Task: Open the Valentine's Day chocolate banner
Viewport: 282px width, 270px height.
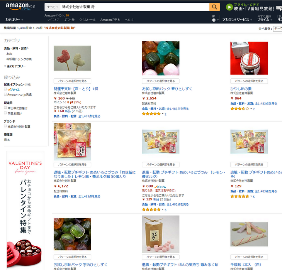Action: click(25, 210)
